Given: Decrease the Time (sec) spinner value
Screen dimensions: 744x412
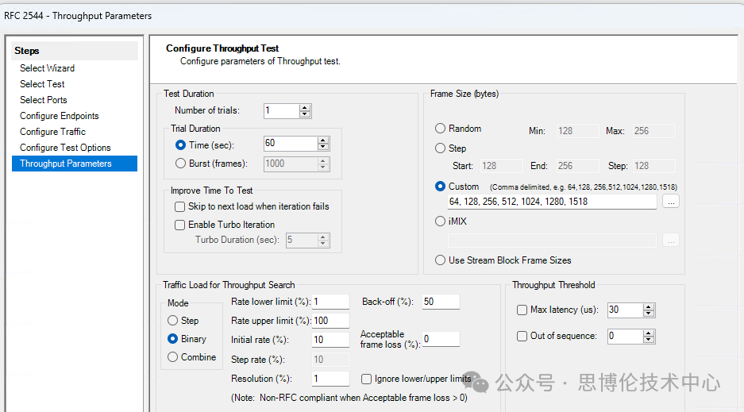Looking at the screenshot, I should click(x=322, y=148).
